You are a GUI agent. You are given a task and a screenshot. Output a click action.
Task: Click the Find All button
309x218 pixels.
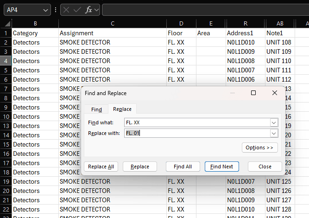[x=183, y=167]
